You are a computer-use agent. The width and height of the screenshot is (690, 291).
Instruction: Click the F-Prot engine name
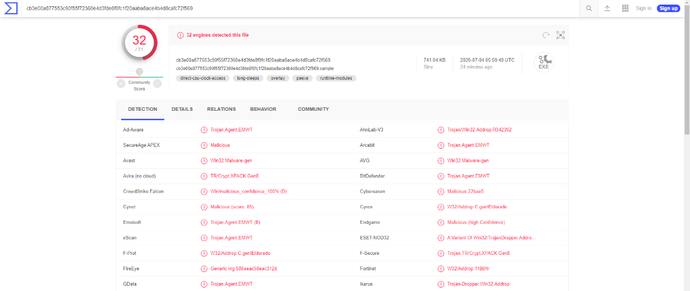tap(129, 253)
